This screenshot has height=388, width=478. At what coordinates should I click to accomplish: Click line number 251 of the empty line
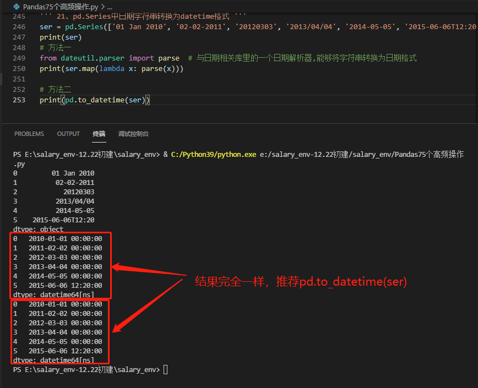point(19,79)
